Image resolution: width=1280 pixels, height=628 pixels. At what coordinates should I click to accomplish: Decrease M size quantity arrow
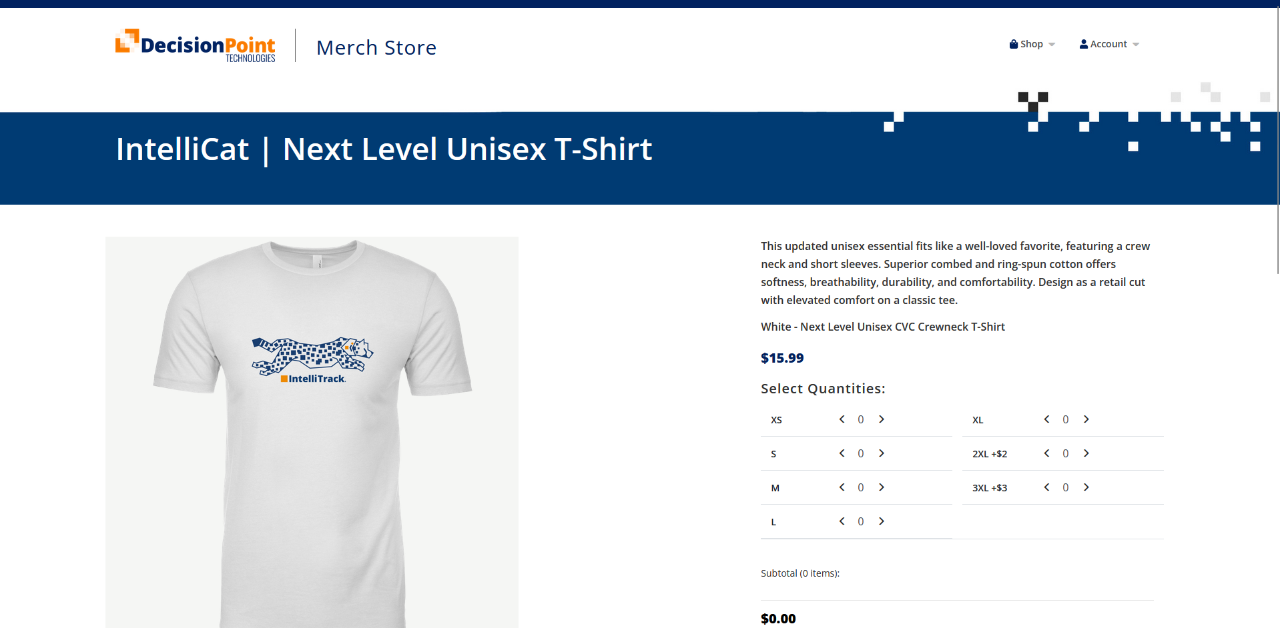842,487
